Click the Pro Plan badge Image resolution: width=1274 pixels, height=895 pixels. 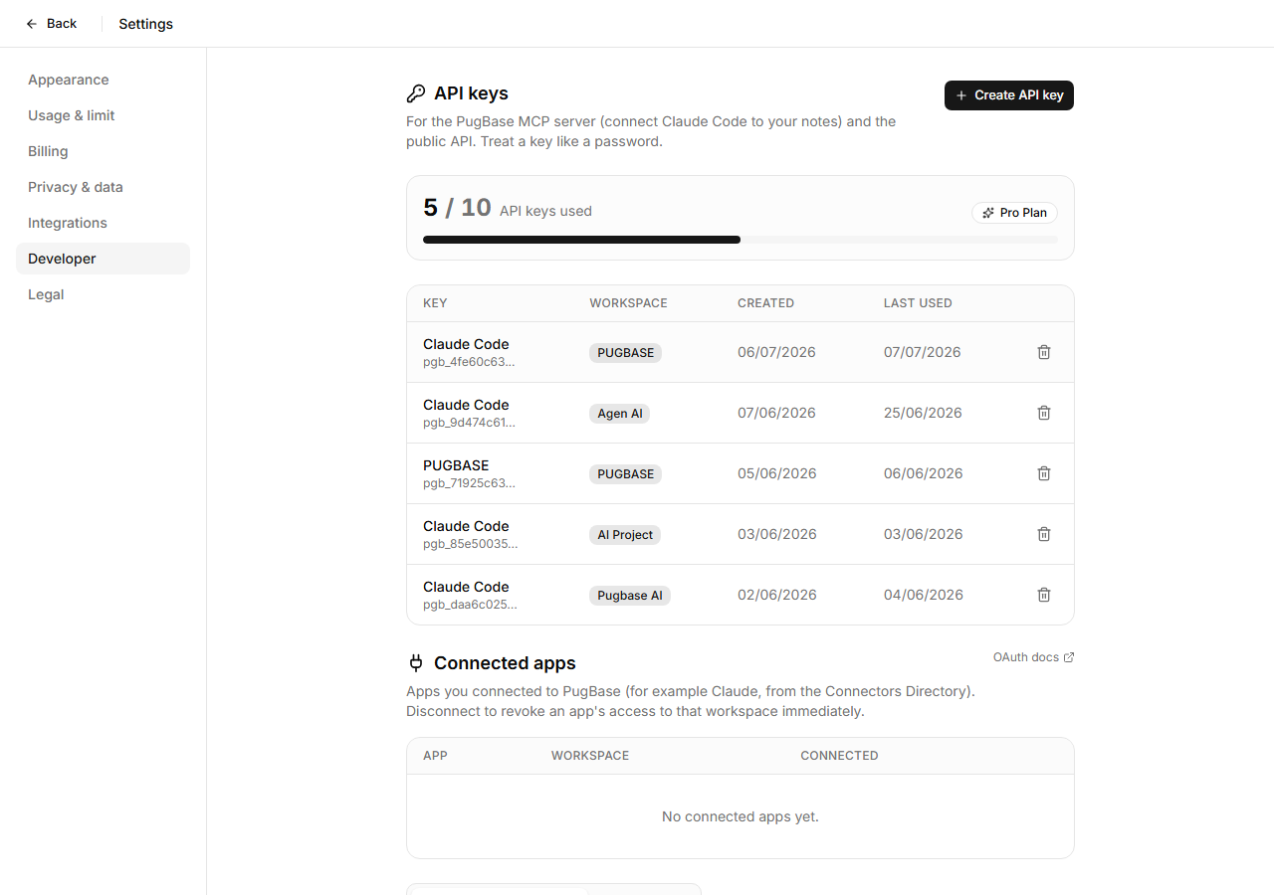(1014, 213)
